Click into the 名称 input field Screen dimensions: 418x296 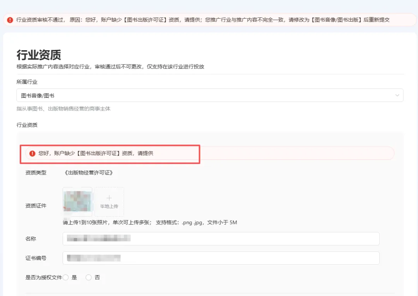pyautogui.click(x=221, y=238)
